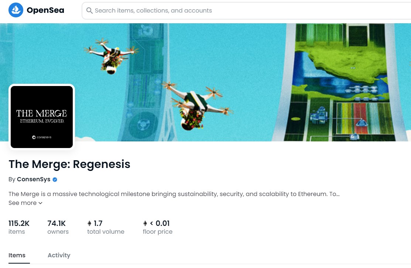Click the chevron next to See more
The width and height of the screenshot is (411, 268).
coord(40,203)
